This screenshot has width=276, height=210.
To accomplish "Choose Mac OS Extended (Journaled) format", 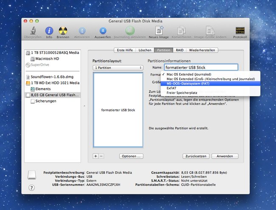I will 211,75.
